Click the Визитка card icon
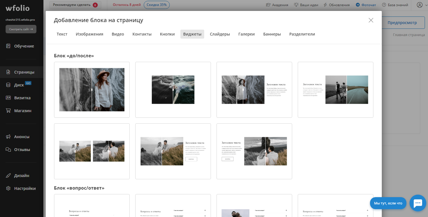Viewport: 428px width, 217px height. click(x=8, y=98)
